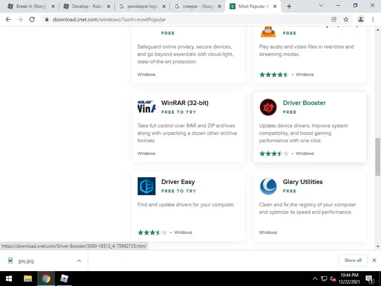Click the Driver Booster description text
381x286 pixels.
pos(303,133)
